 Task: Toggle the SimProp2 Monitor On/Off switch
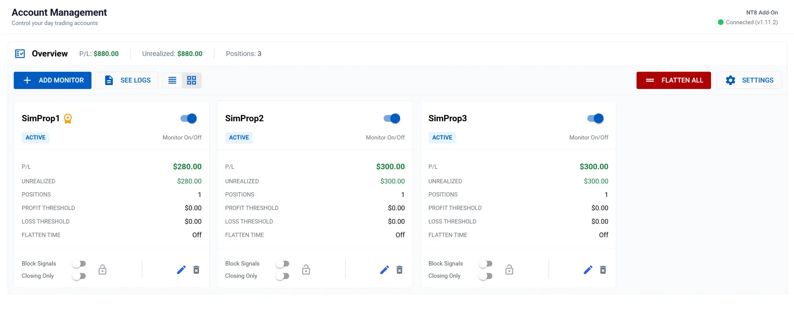click(392, 118)
